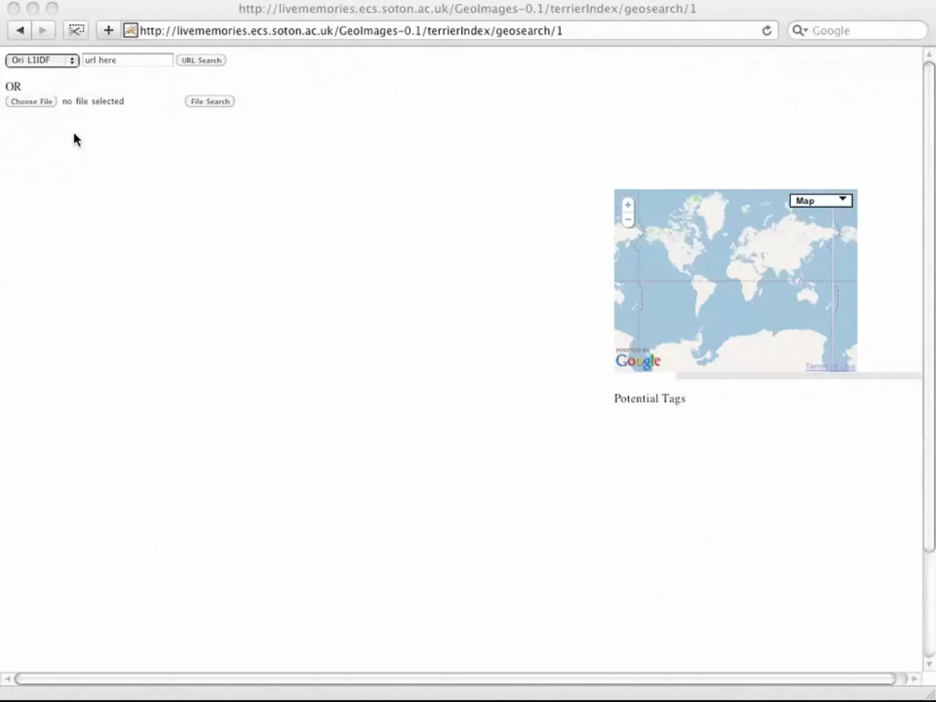Open the Google search magnifier dropdown

[800, 31]
